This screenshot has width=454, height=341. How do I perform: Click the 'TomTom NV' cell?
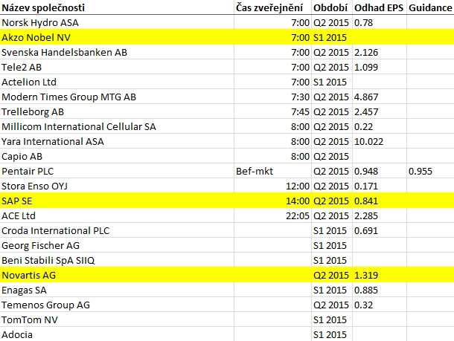coord(117,320)
